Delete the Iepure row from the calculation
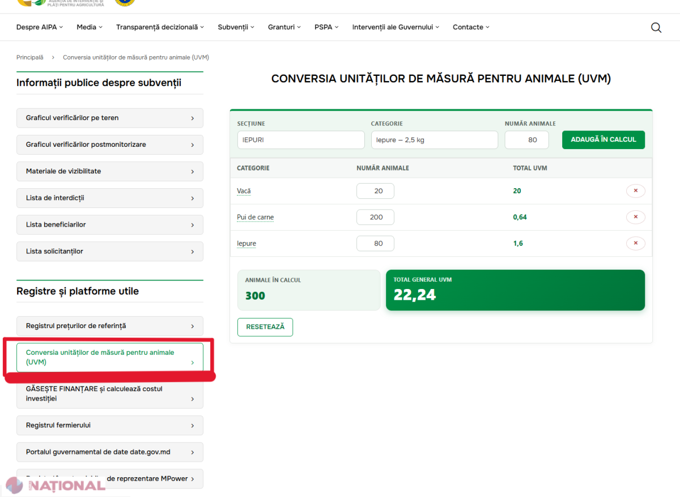This screenshot has height=497, width=680. tap(635, 244)
